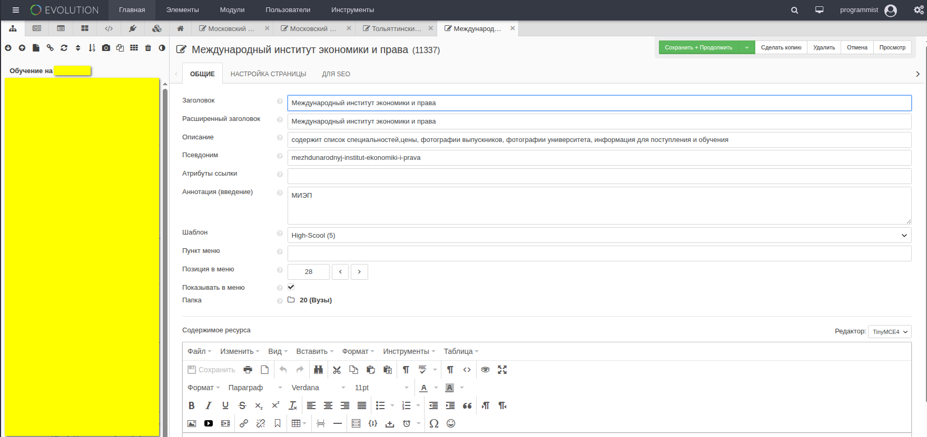Image resolution: width=927 pixels, height=437 pixels.
Task: Open search via magnifier in top bar
Action: pyautogui.click(x=795, y=10)
